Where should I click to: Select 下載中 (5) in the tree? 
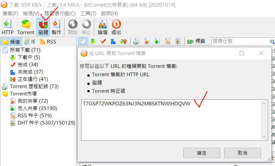pyautogui.click(x=25, y=57)
